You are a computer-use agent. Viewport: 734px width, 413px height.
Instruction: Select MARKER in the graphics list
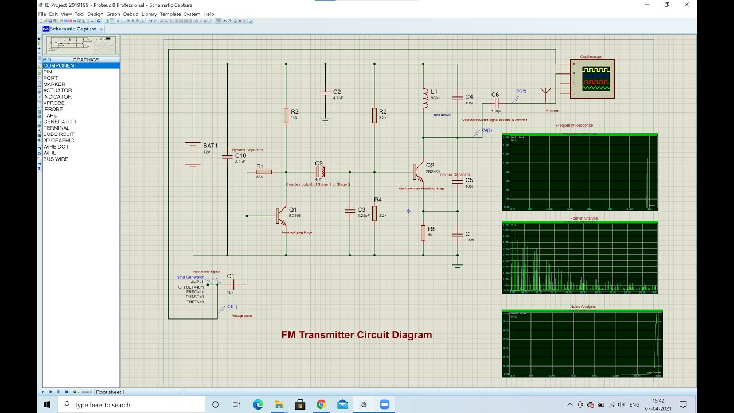pos(81,84)
